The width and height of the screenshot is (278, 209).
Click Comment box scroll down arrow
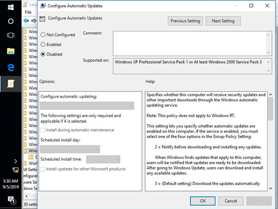click(268, 52)
